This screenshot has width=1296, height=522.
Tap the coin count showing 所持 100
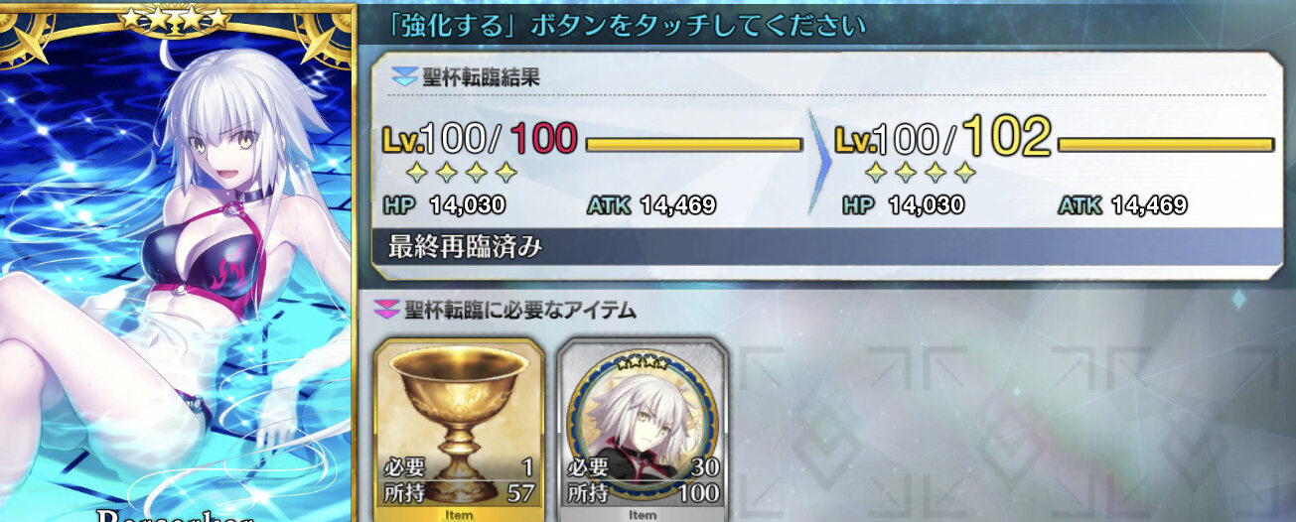pyautogui.click(x=644, y=492)
